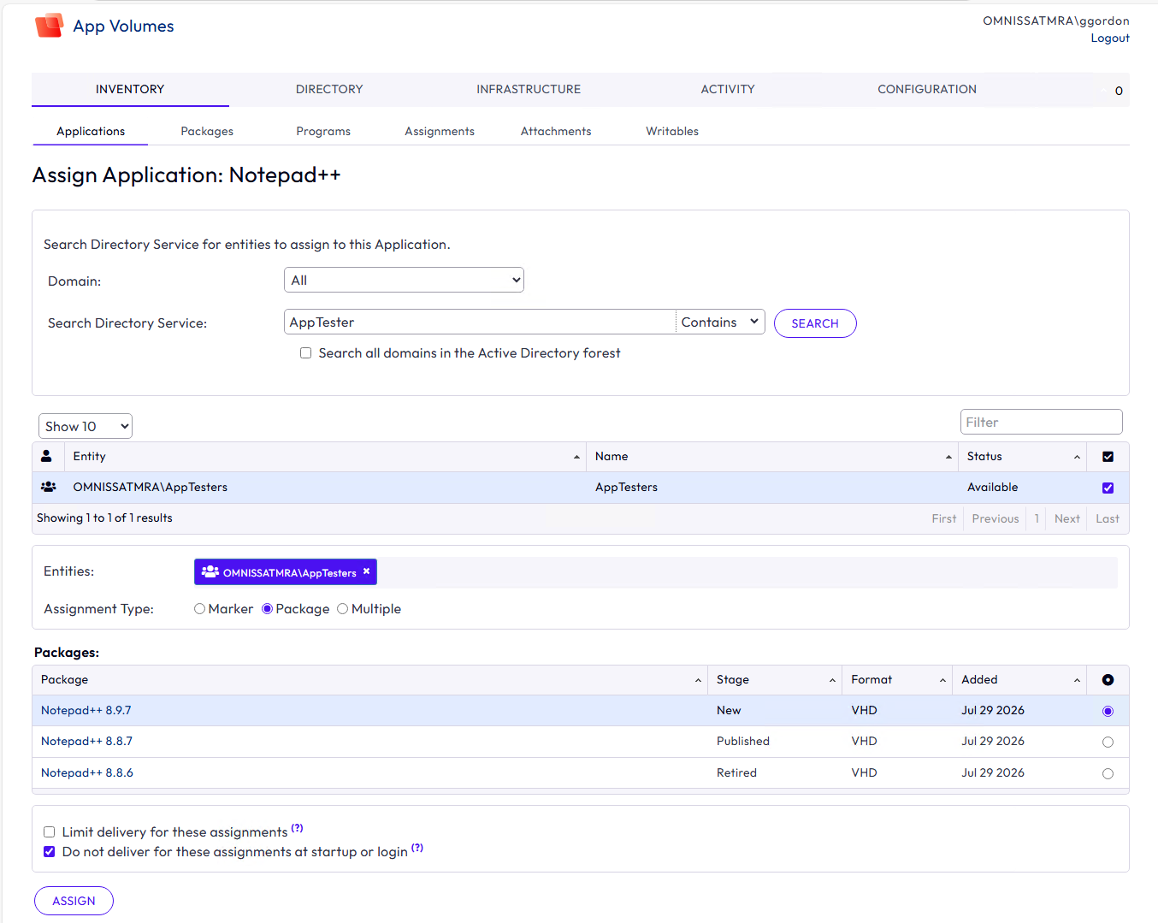This screenshot has width=1158, height=923.
Task: Toggle the select-all checkbox in the entity table header
Action: tap(1108, 457)
